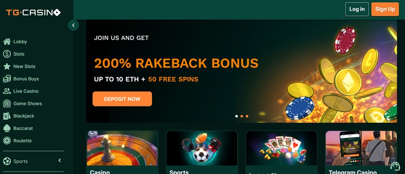Image resolution: width=405 pixels, height=174 pixels.
Task: Open the New Slots star icon
Action: tap(7, 66)
